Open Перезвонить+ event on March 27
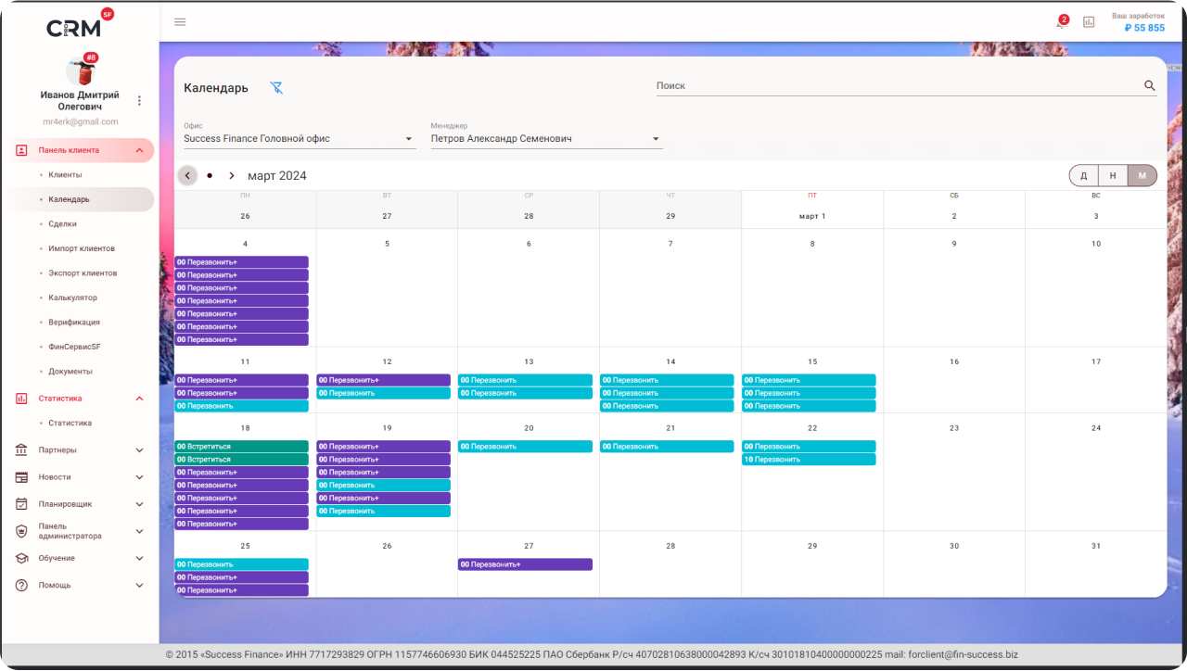 [x=525, y=564]
